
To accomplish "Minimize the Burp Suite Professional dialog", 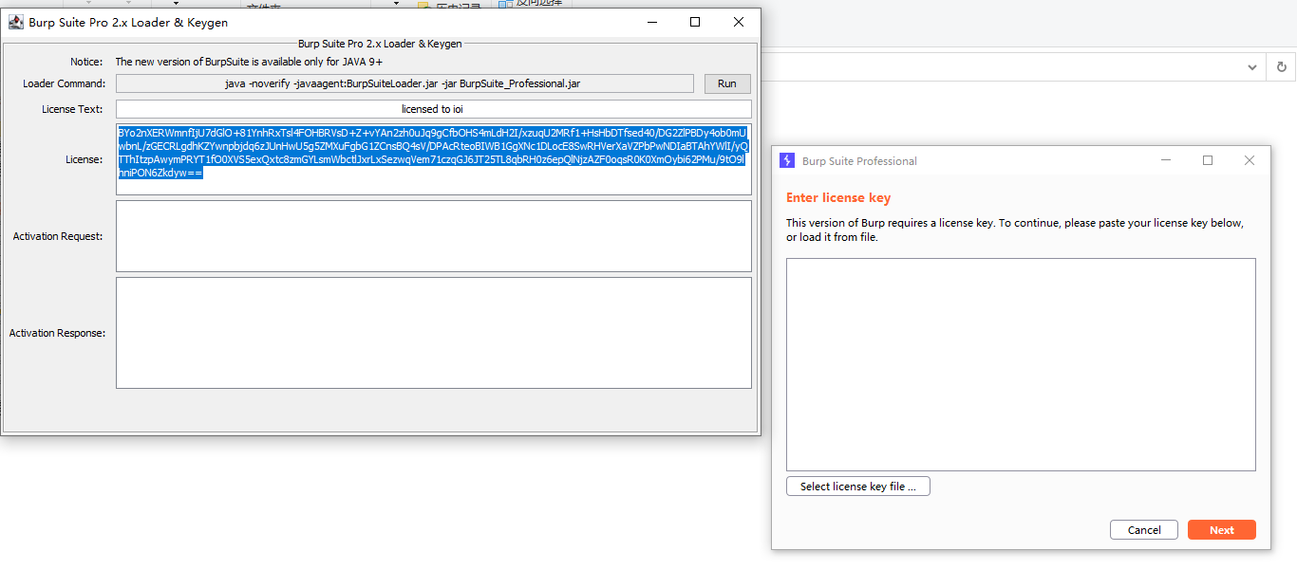I will [1166, 160].
